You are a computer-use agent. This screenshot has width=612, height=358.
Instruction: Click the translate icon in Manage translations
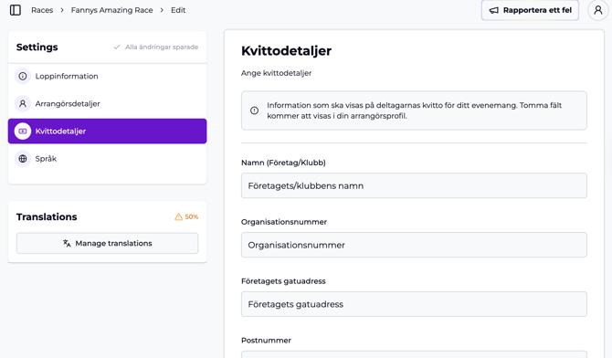pyautogui.click(x=67, y=243)
